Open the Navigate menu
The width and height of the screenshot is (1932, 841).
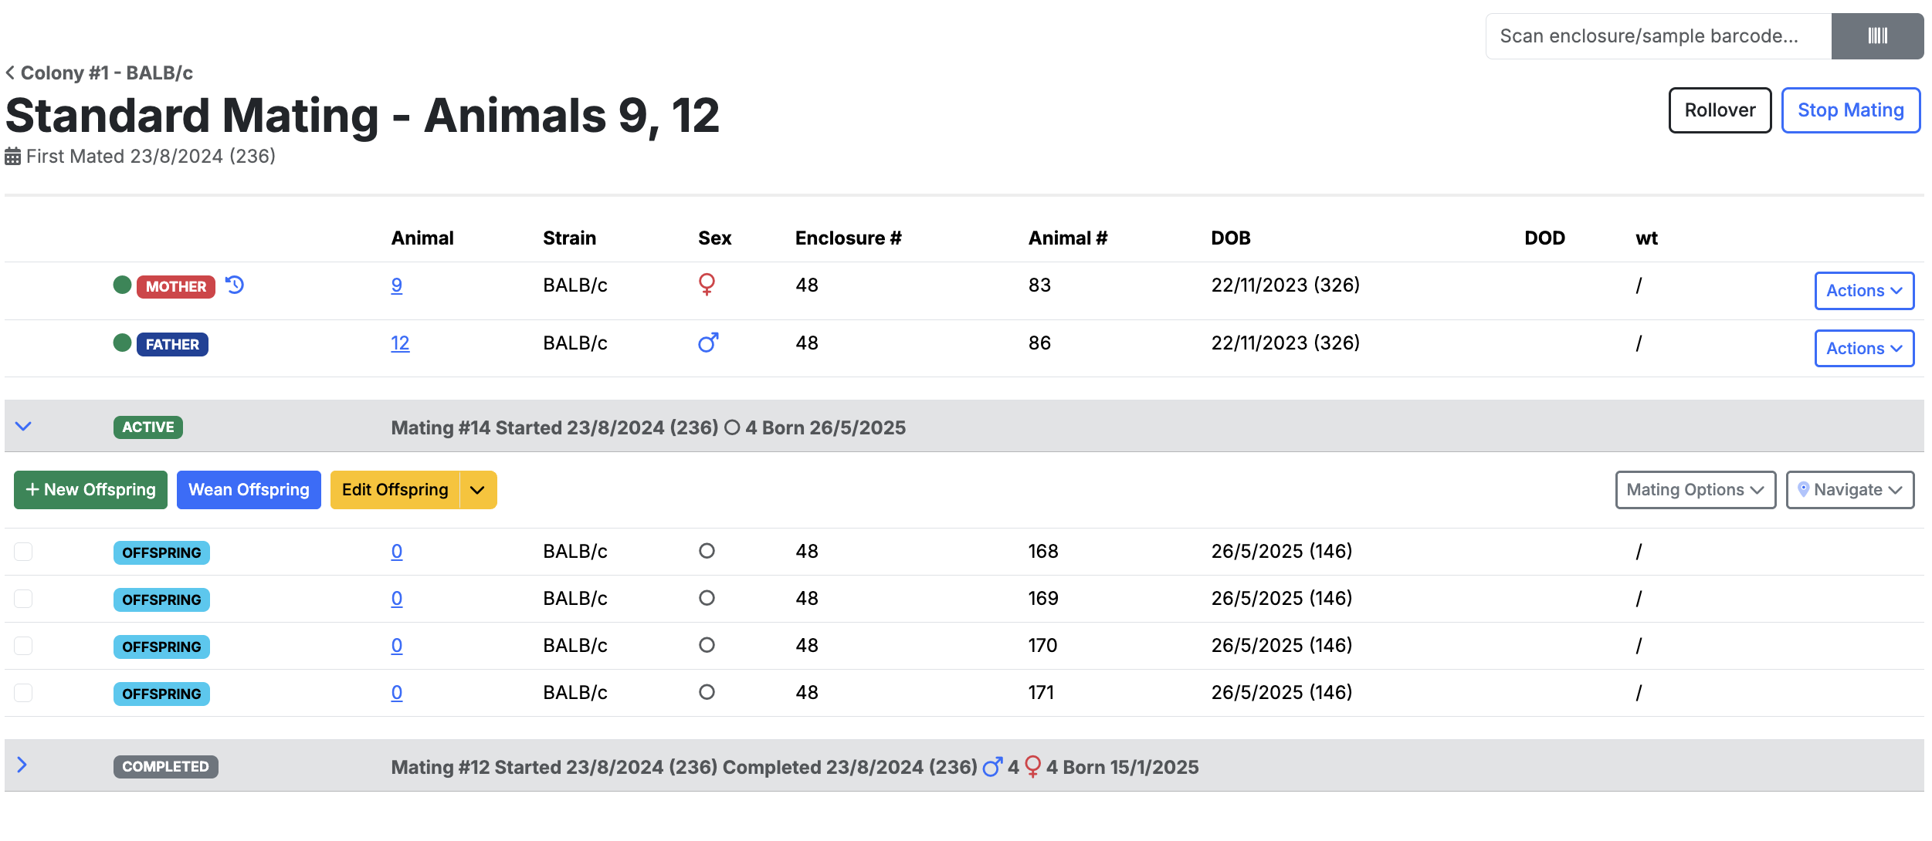tap(1849, 490)
